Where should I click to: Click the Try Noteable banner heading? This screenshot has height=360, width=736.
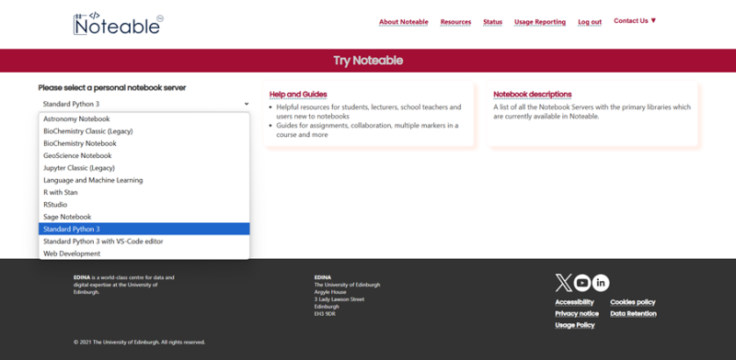tap(368, 61)
